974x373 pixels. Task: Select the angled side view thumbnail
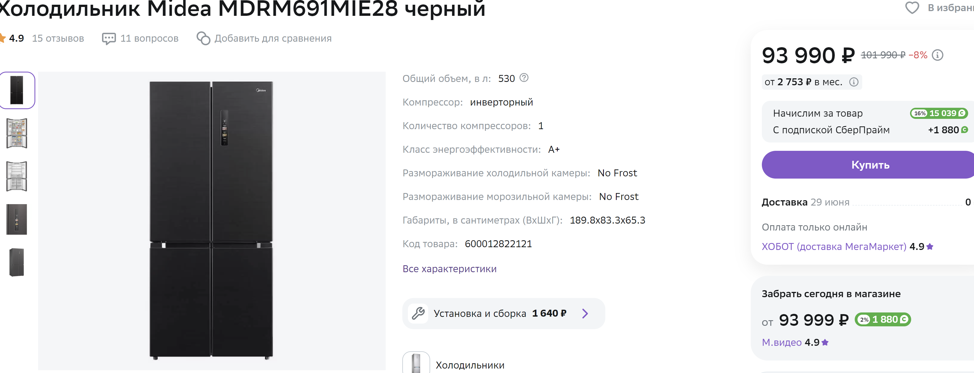17,262
